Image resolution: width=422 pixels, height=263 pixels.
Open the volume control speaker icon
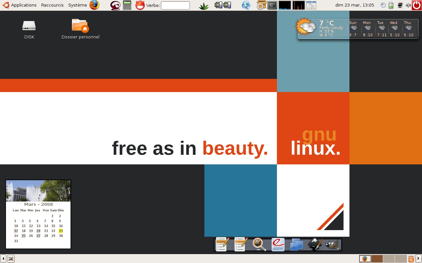(408, 5)
